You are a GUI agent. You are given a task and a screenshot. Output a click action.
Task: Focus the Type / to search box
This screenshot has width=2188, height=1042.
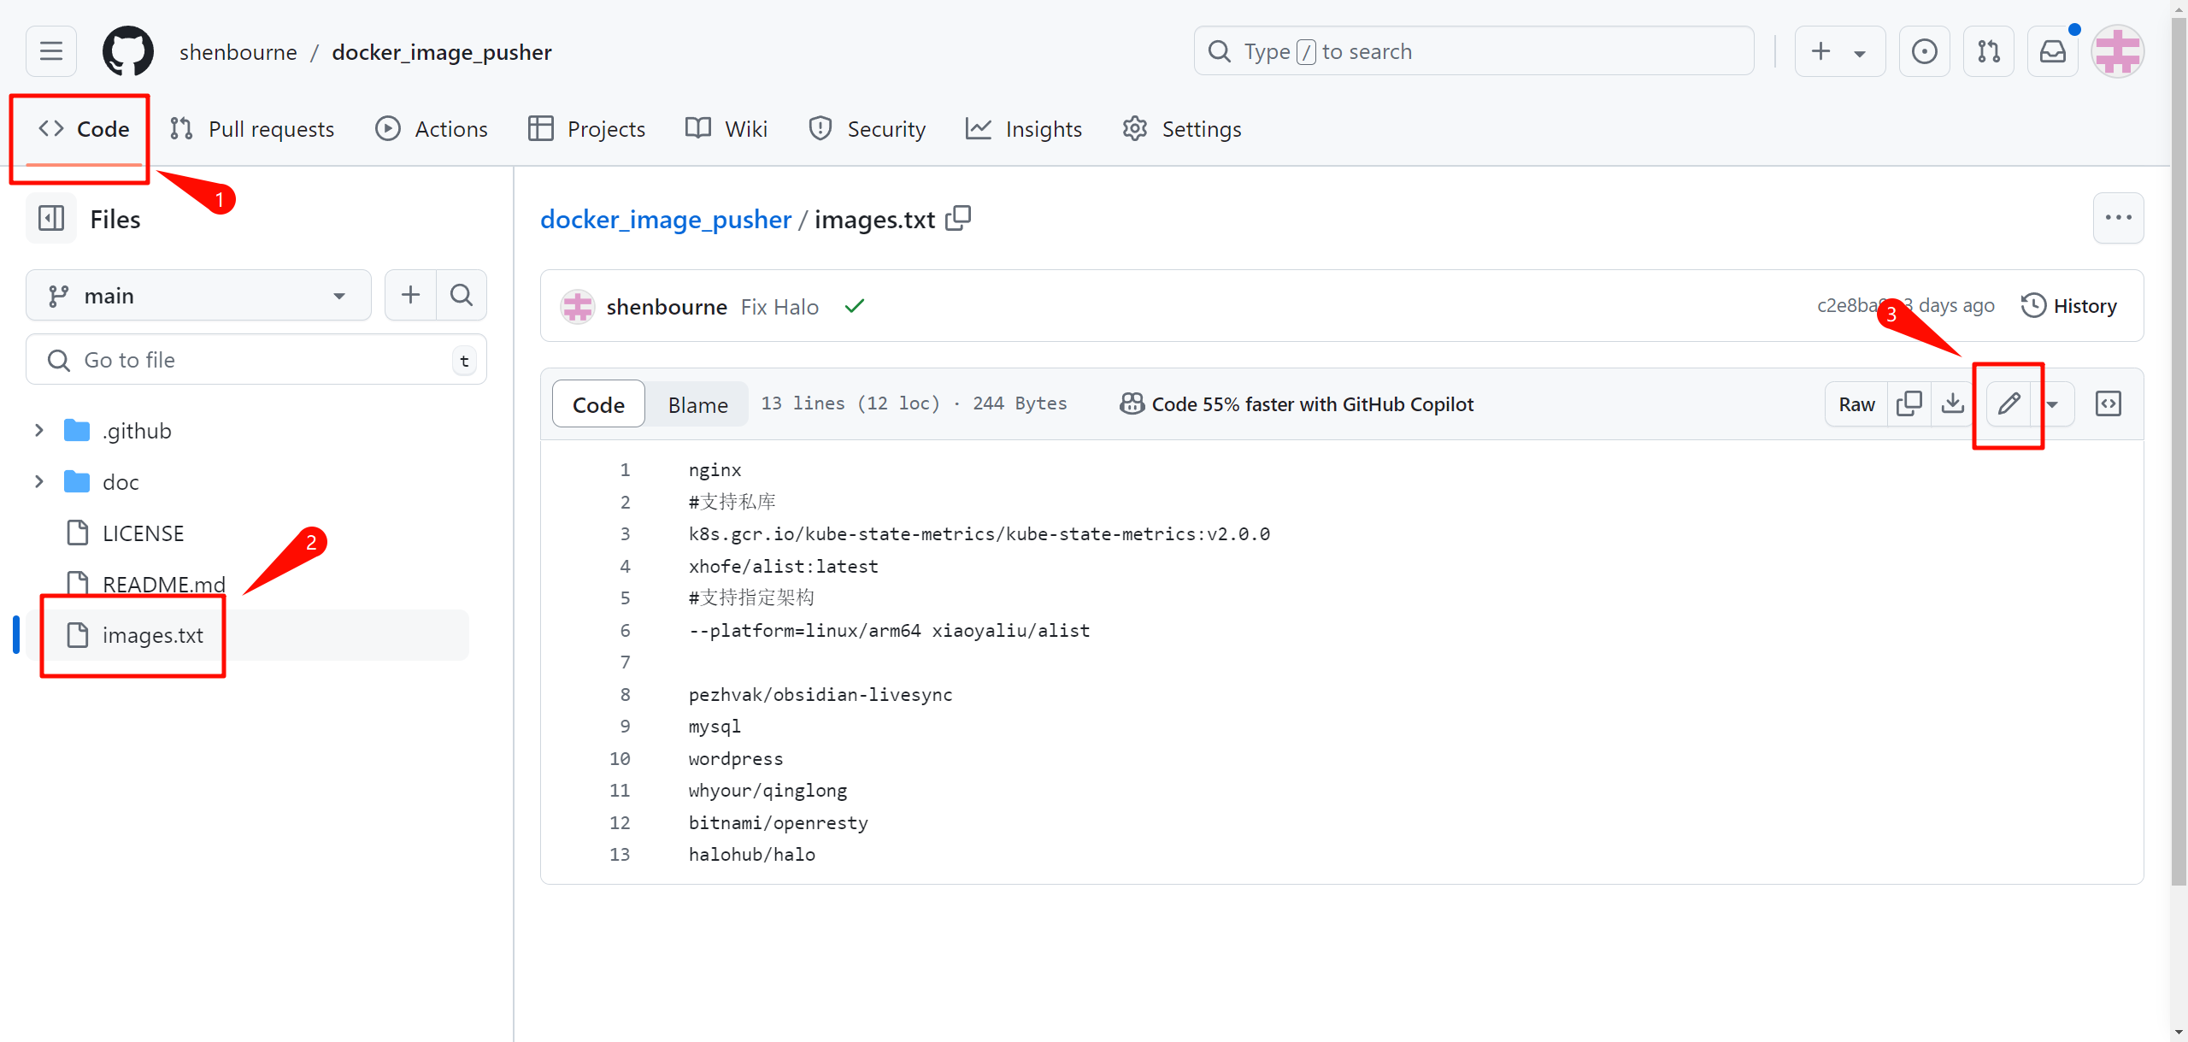(x=1473, y=51)
